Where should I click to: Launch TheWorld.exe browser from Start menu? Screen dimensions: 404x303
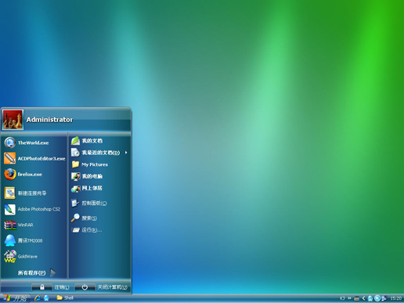34,142
